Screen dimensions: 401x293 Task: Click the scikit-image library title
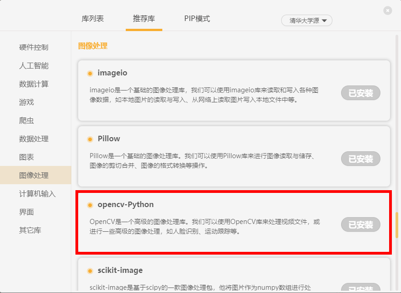120,271
